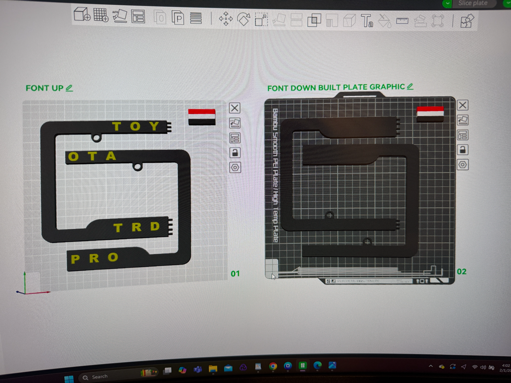
Task: Select the Lay on face tool
Action: 279,20
